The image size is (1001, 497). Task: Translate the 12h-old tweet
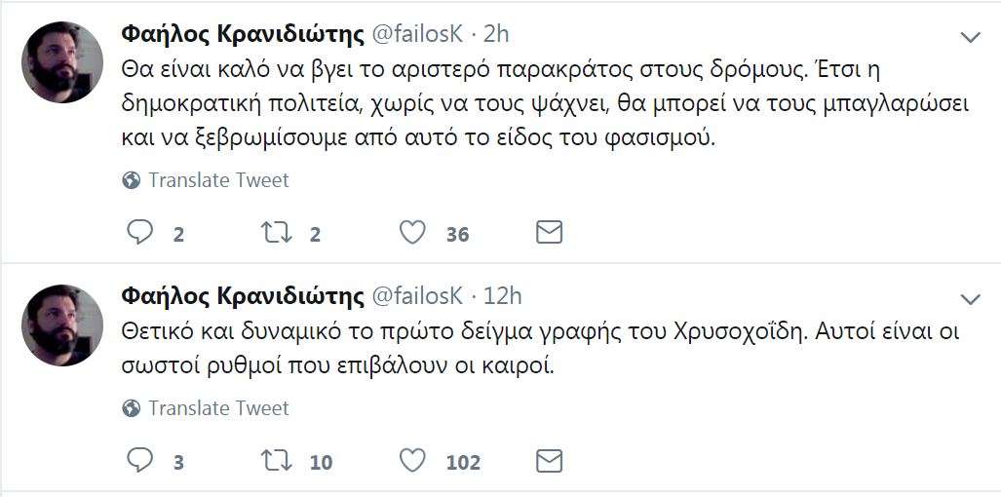click(217, 408)
